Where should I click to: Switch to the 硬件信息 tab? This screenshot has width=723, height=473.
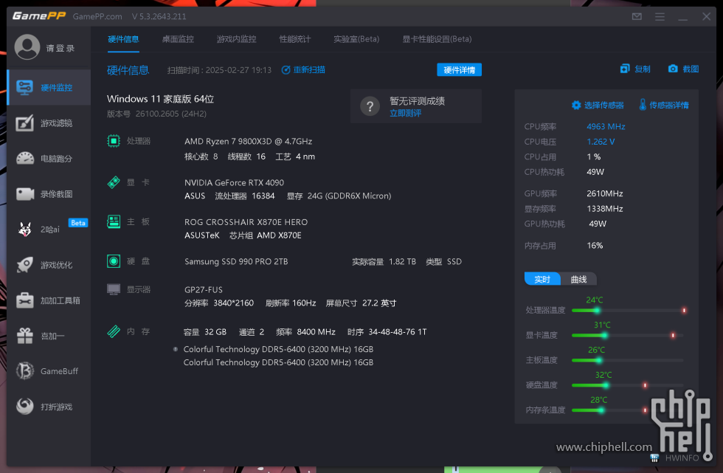pos(123,39)
